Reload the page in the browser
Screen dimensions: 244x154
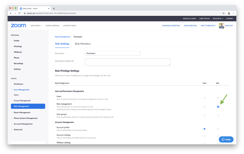pos(19,13)
